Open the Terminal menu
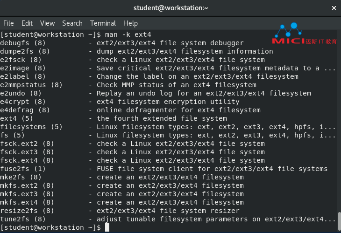341x233 pixels. (103, 23)
